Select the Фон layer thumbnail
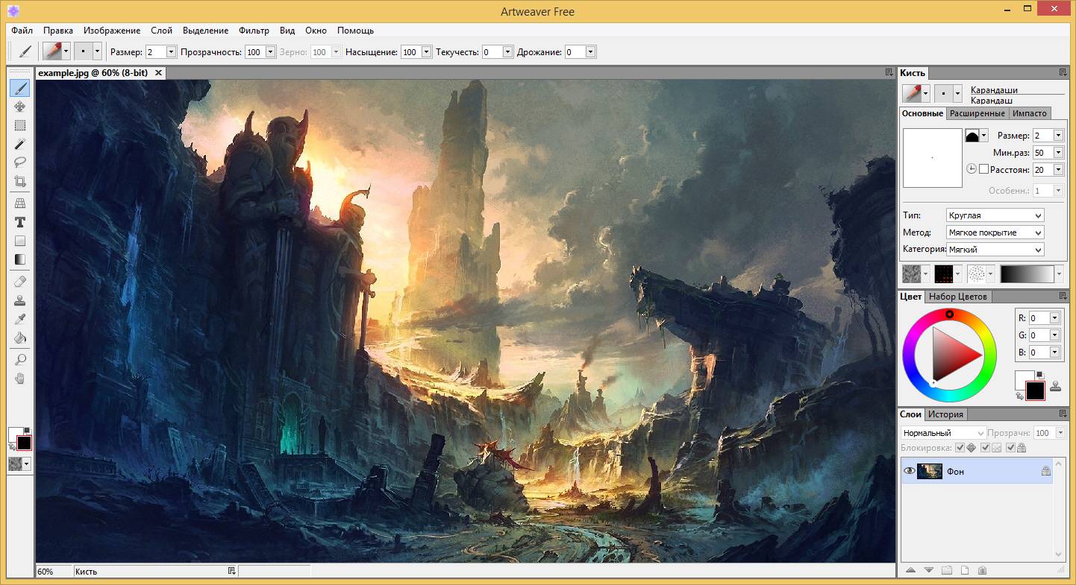 pos(930,471)
